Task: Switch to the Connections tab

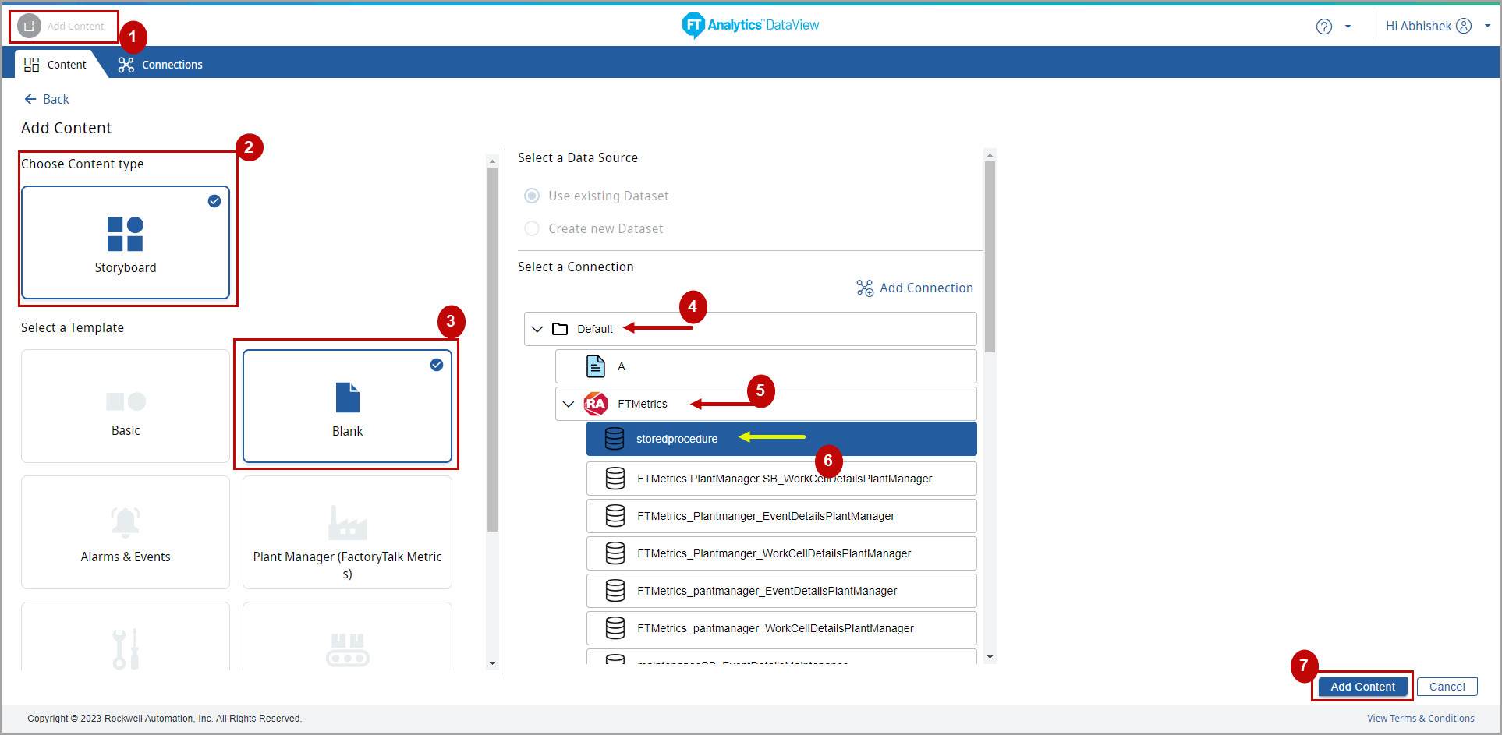Action: pyautogui.click(x=160, y=65)
